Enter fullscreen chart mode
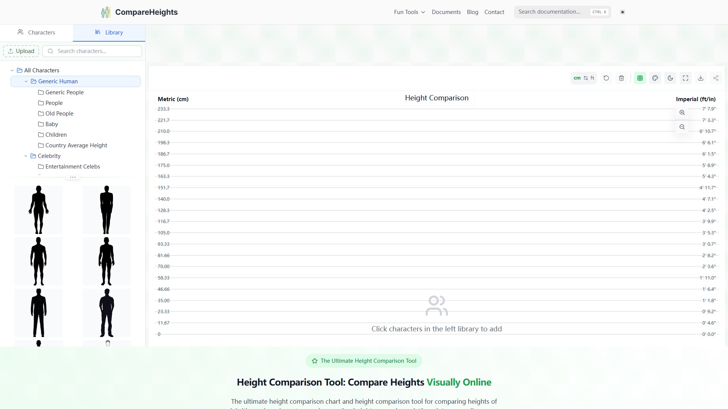This screenshot has height=409, width=728. click(x=685, y=78)
